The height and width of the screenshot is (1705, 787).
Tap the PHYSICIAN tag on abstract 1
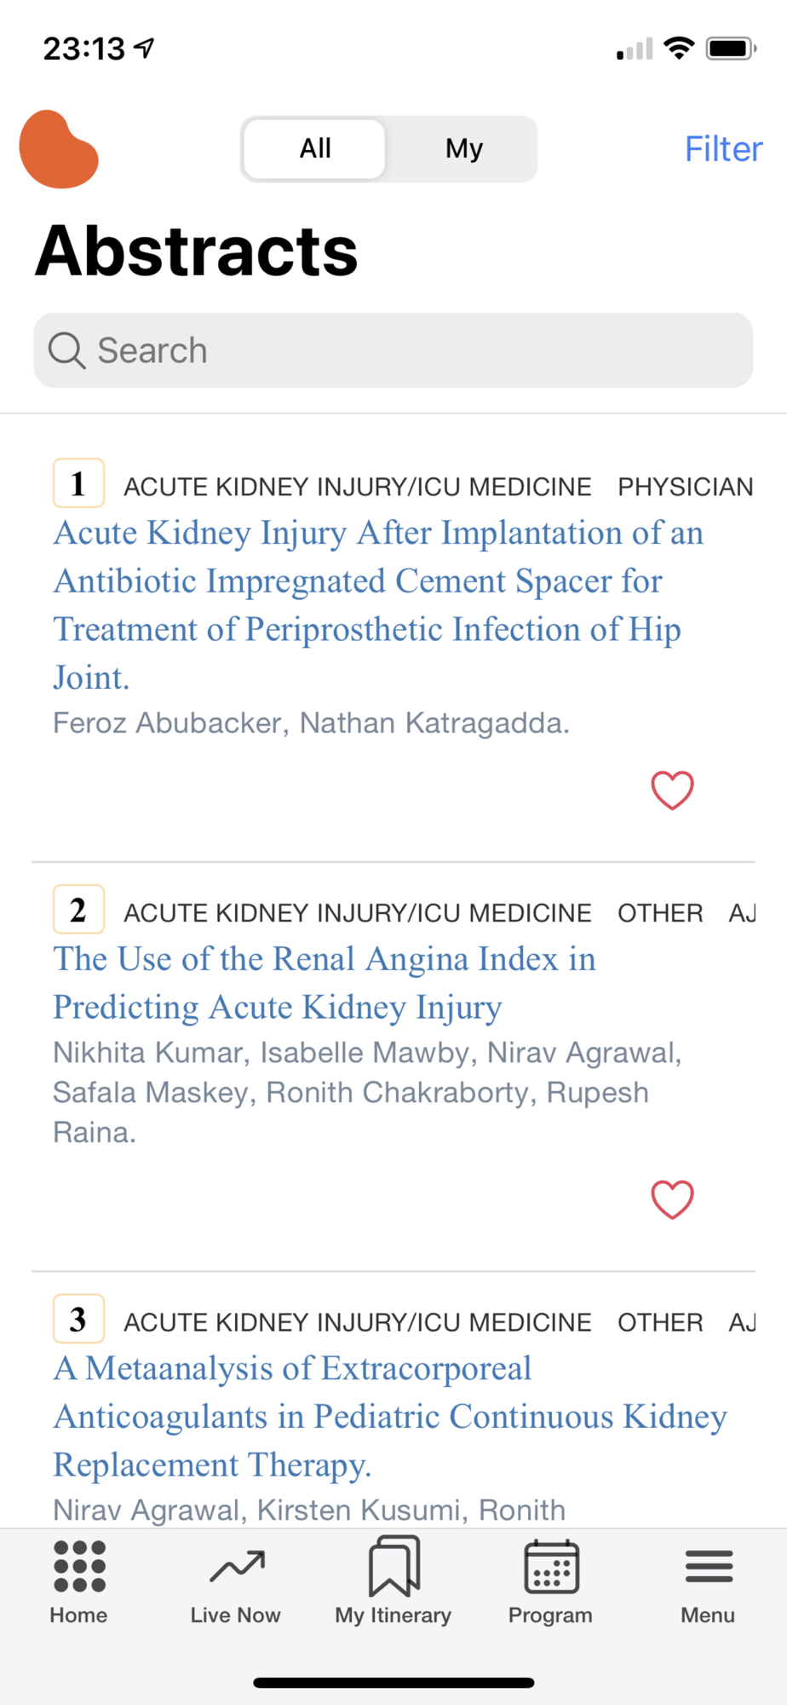tap(685, 487)
